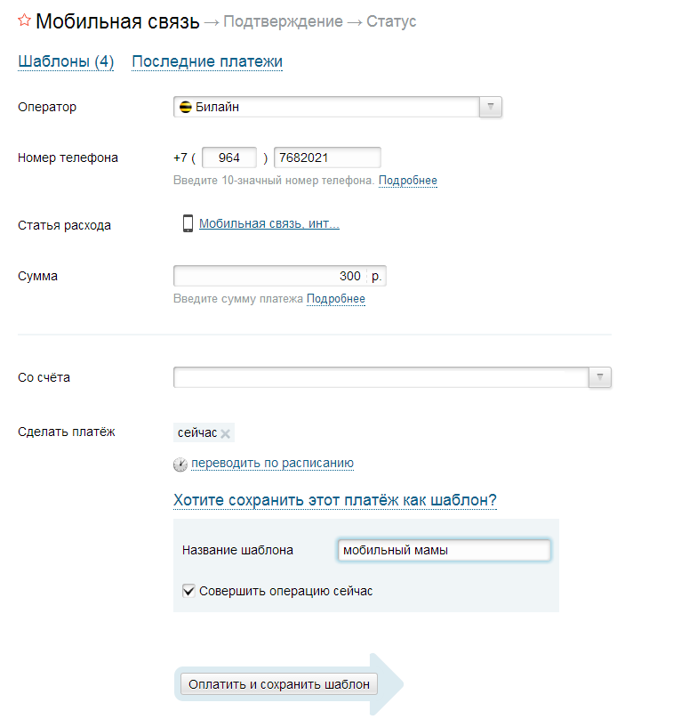Expand the 'Со счёта' account dropdown
The image size is (673, 727).
click(600, 377)
